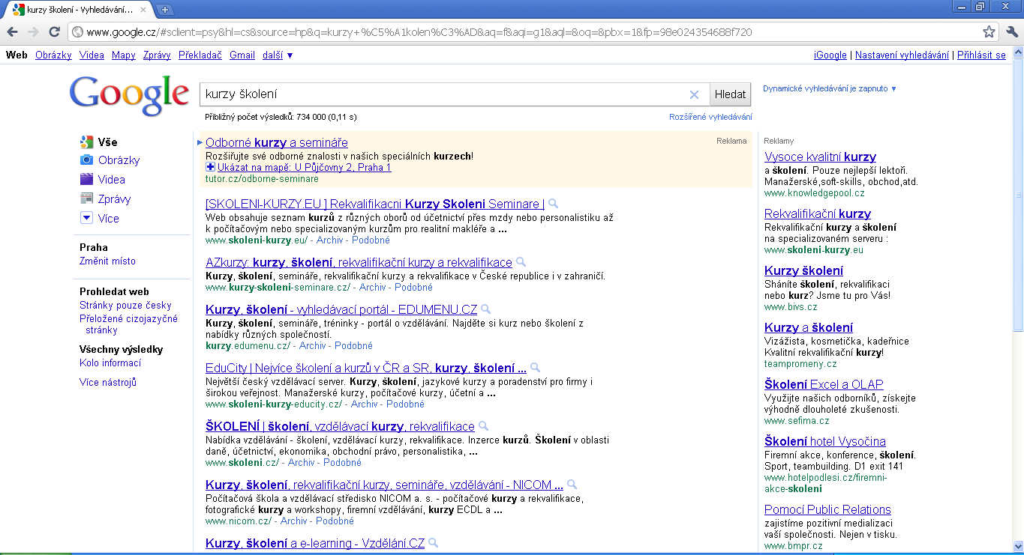Click Rozšířené vyhledávání link

click(710, 117)
